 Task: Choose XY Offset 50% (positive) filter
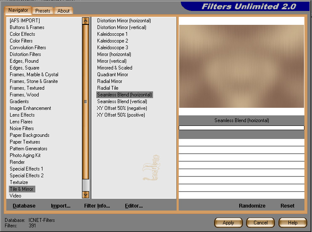coord(121,115)
